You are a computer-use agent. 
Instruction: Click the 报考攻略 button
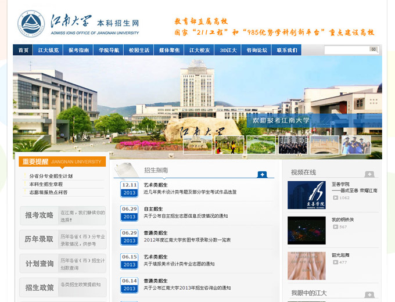click(63, 215)
